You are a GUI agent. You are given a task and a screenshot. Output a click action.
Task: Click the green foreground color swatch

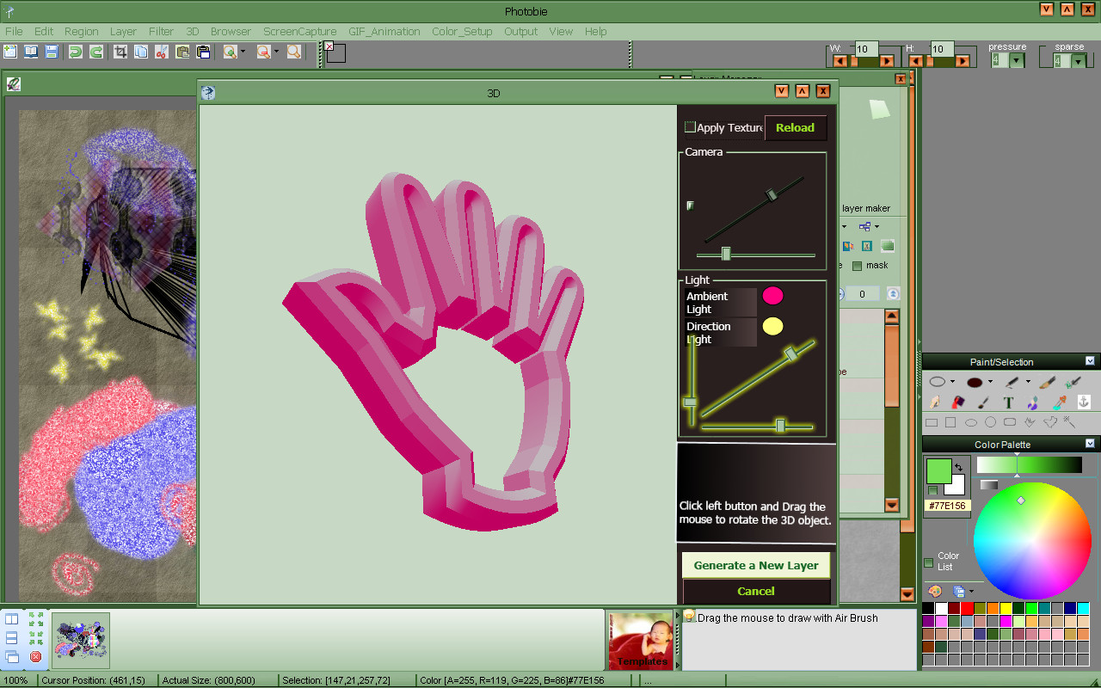(938, 470)
